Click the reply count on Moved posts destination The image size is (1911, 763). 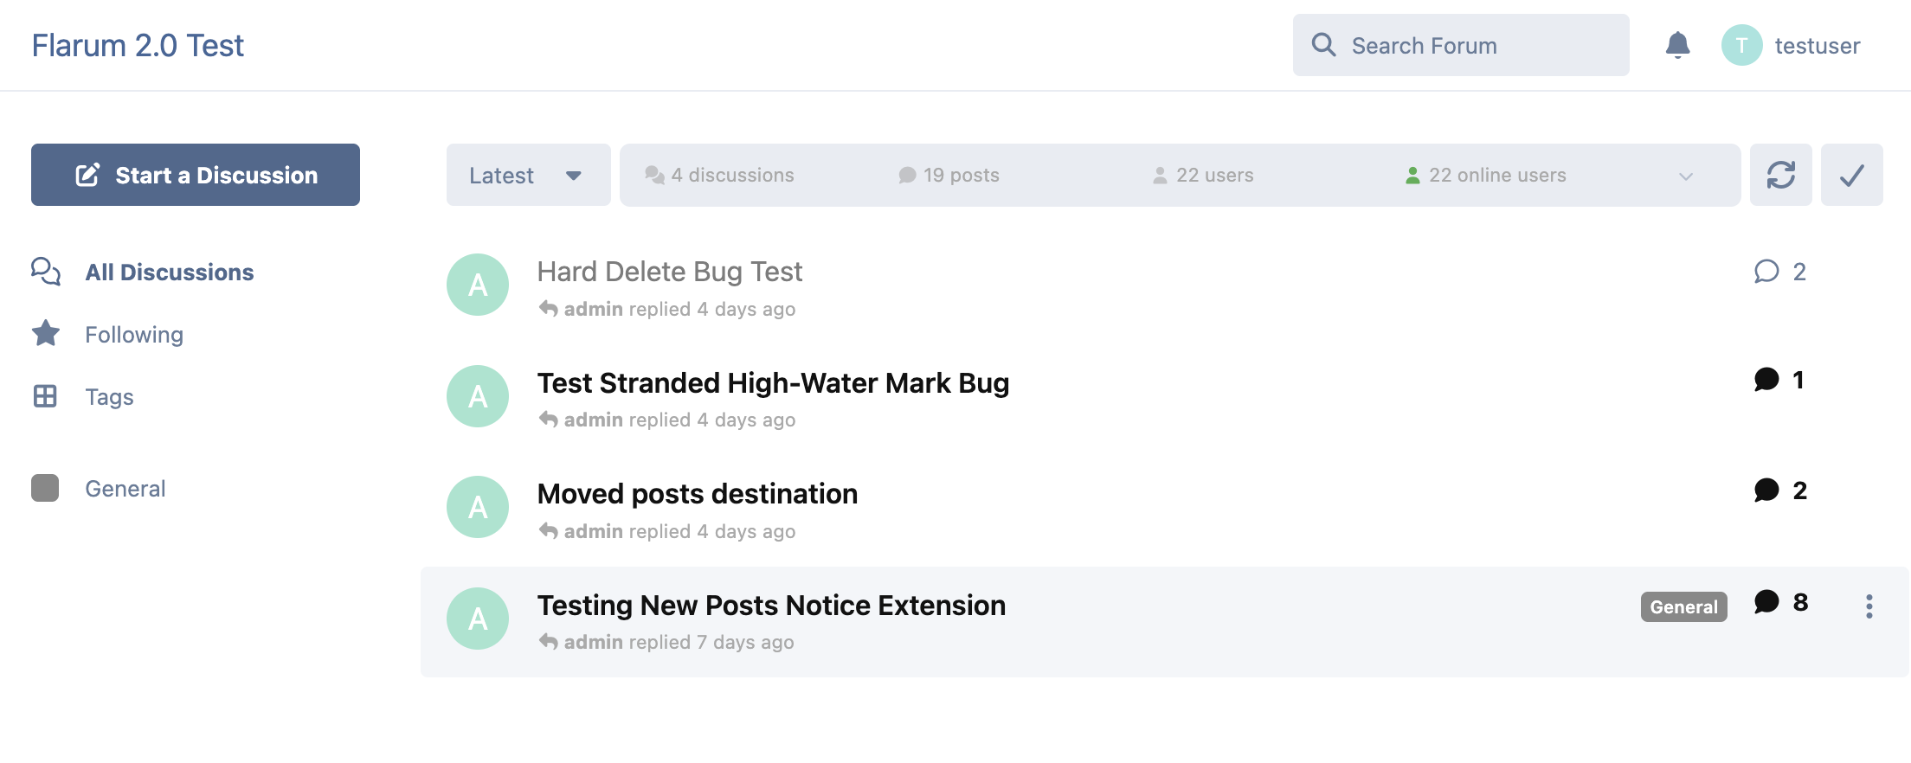tap(1780, 490)
